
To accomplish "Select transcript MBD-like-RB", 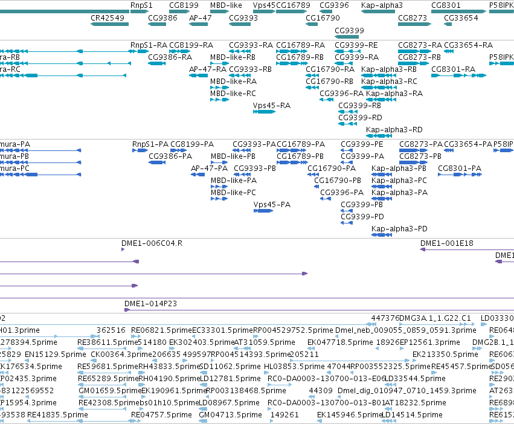I will pos(233,57).
